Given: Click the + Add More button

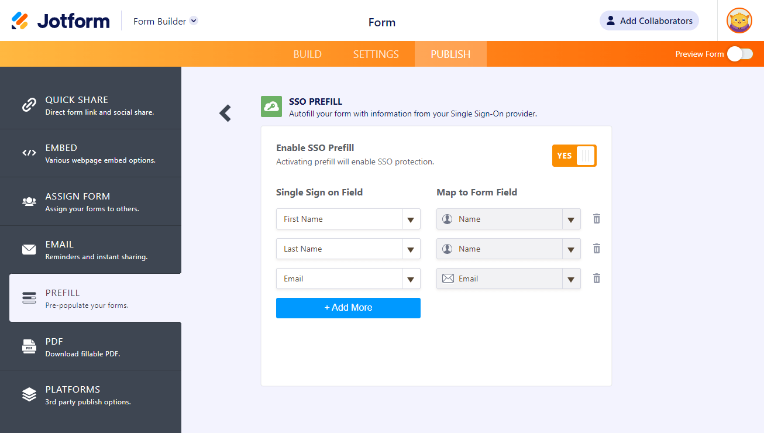Looking at the screenshot, I should click(348, 308).
